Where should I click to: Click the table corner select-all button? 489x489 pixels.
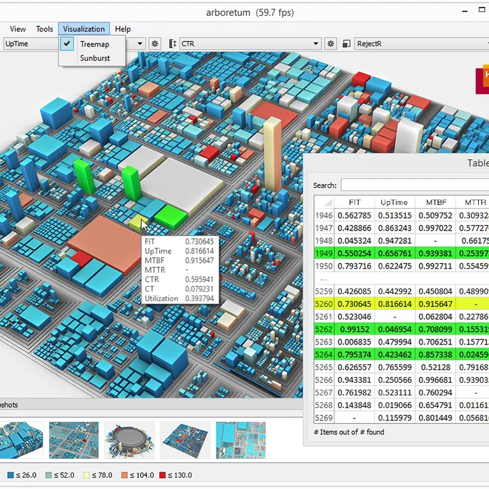point(324,202)
